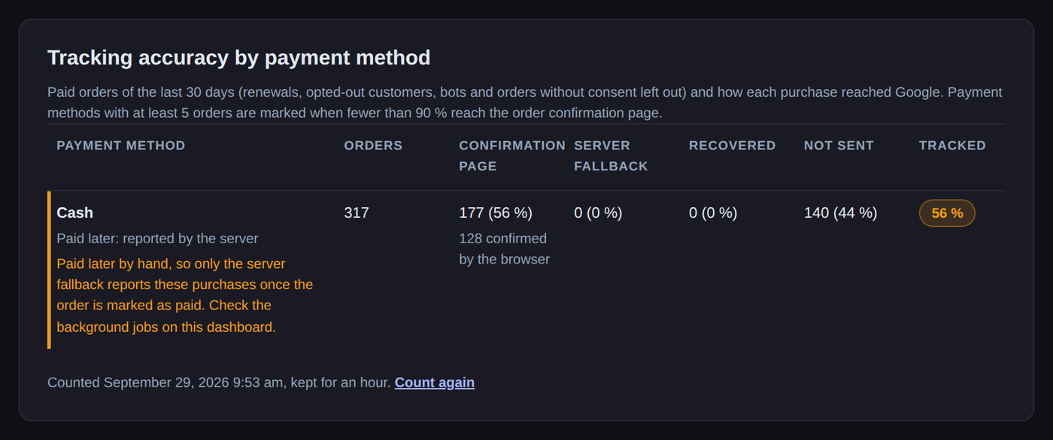Click the 'Paid orders of the last 30 days' description
The image size is (1053, 440).
(x=524, y=103)
